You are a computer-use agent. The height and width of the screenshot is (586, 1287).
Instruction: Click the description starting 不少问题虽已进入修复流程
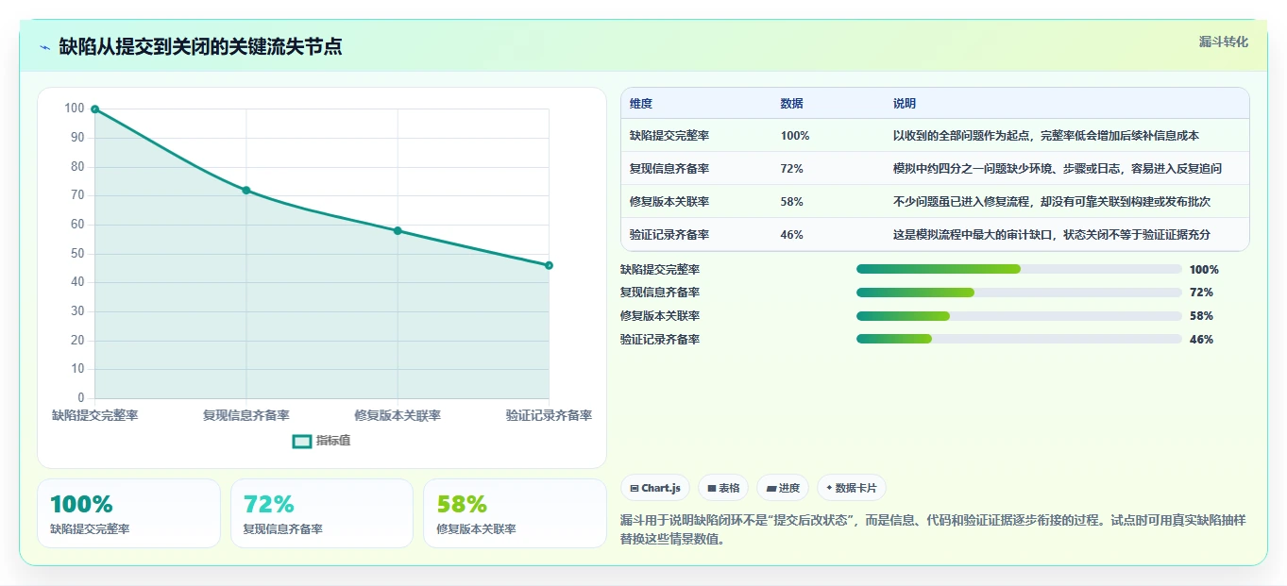pyautogui.click(x=1052, y=202)
